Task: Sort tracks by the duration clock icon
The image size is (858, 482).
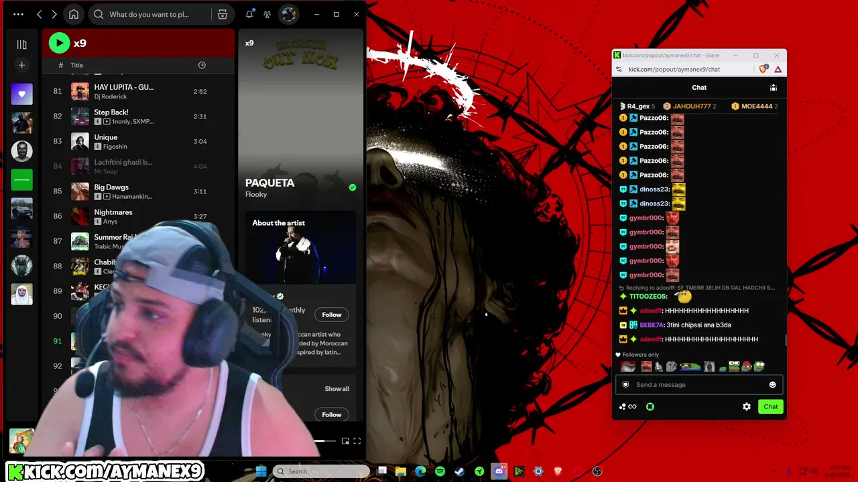Action: coord(202,65)
